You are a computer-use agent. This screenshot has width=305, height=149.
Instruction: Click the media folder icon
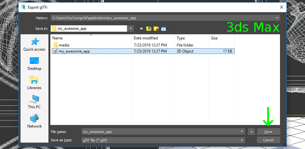point(55,45)
